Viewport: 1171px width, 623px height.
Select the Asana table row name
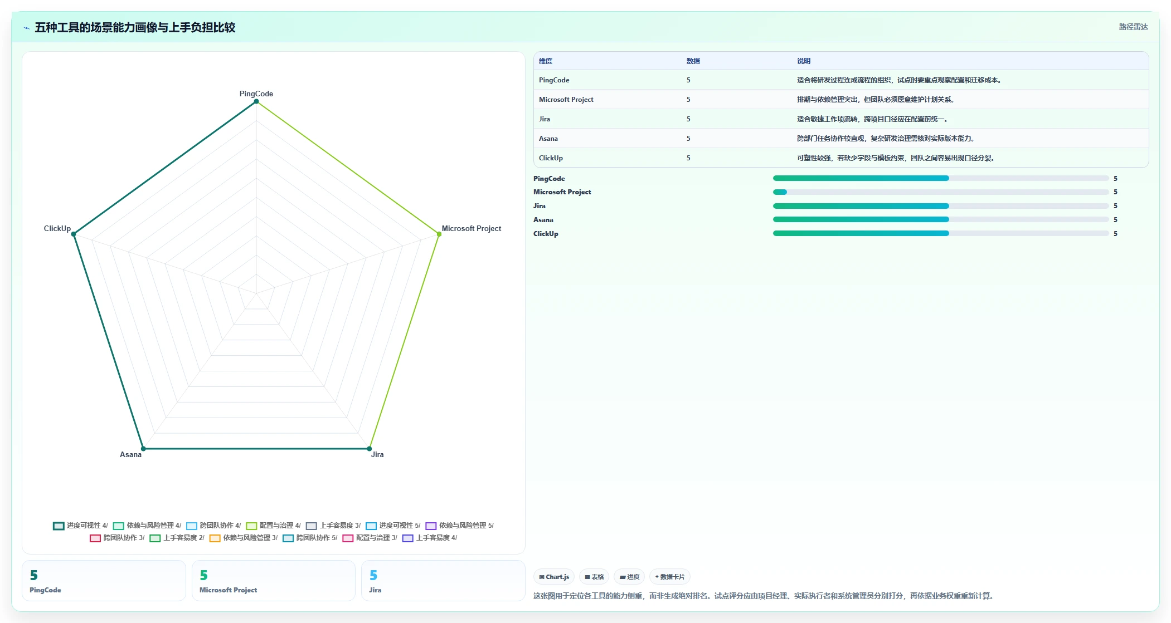(x=548, y=139)
